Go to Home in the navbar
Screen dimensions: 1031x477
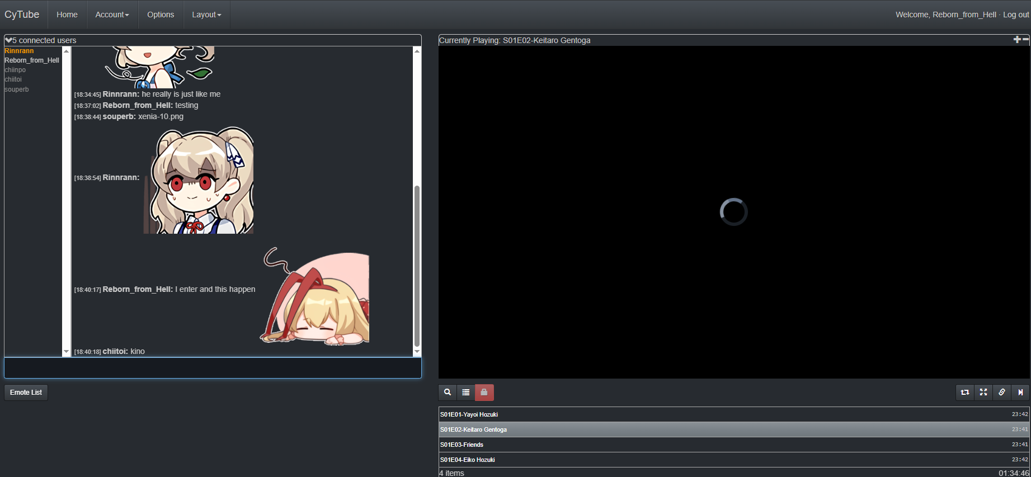pyautogui.click(x=67, y=15)
